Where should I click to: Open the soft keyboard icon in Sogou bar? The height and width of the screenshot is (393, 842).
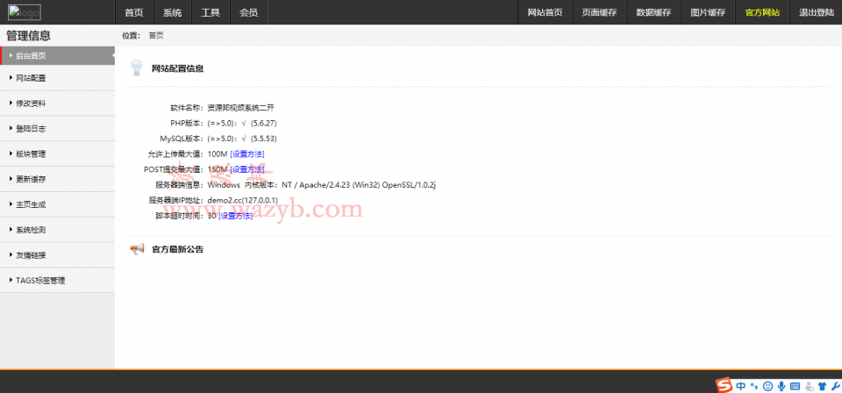coord(796,385)
